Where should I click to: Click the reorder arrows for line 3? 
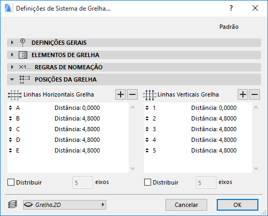coord(147,129)
